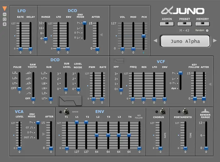This screenshot has width=220, height=162.
Task: Select DCO range 16 option
Action: pyautogui.click(x=41, y=28)
